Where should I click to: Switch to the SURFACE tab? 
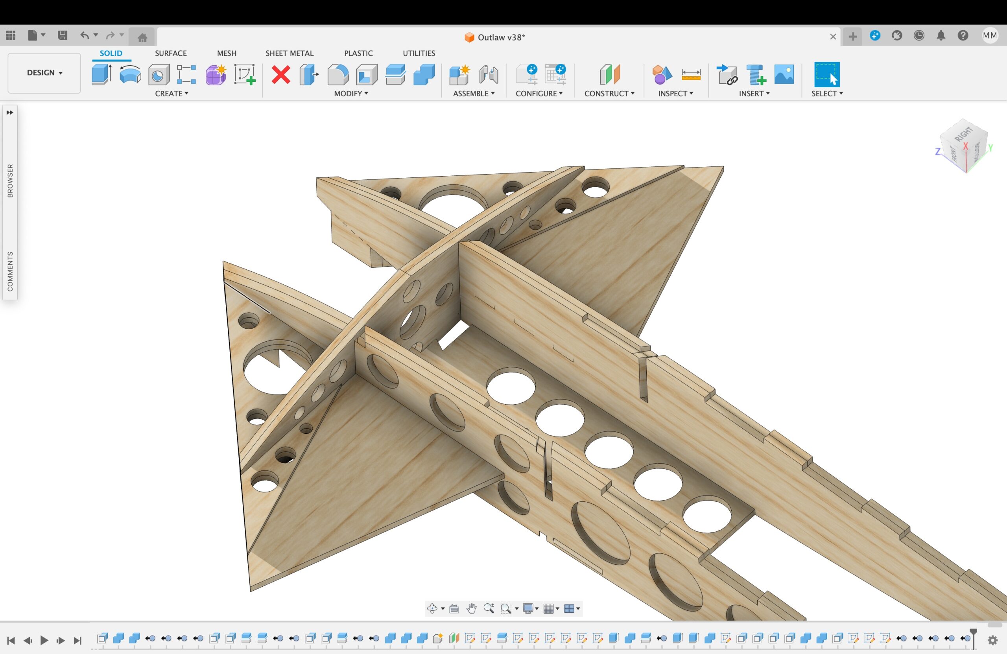click(170, 53)
